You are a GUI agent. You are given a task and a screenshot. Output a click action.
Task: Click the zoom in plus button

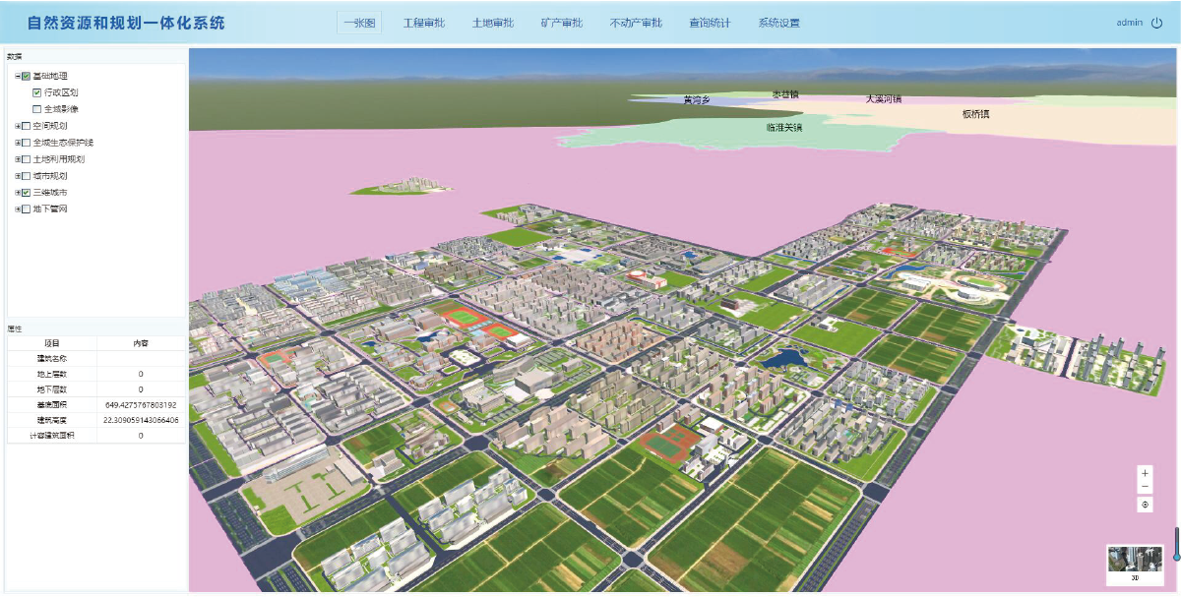[1145, 473]
